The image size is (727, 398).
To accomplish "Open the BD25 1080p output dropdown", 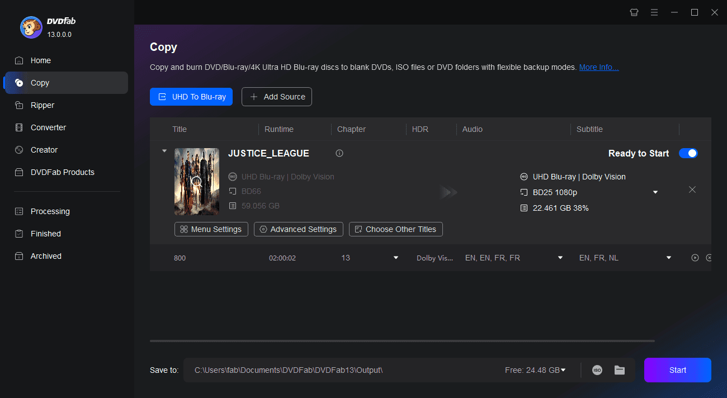I will (655, 192).
